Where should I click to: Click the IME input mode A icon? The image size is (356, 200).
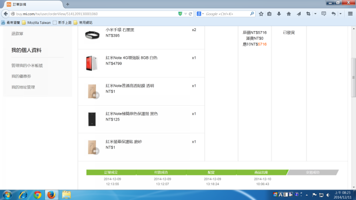click(280, 195)
